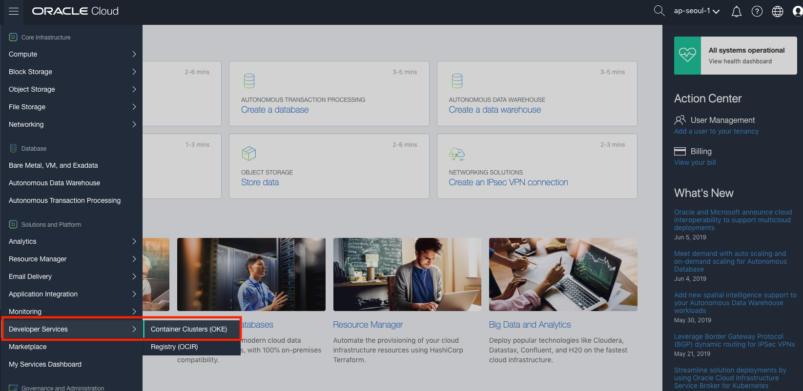Click Create an IPsec VPN connection link
This screenshot has width=803, height=391.
coord(509,182)
